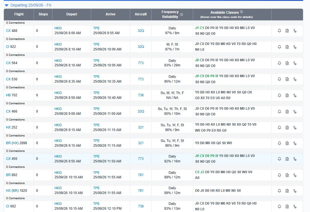Click the phone icon for CX 530
The width and height of the screenshot is (310, 212).
(x=295, y=79)
